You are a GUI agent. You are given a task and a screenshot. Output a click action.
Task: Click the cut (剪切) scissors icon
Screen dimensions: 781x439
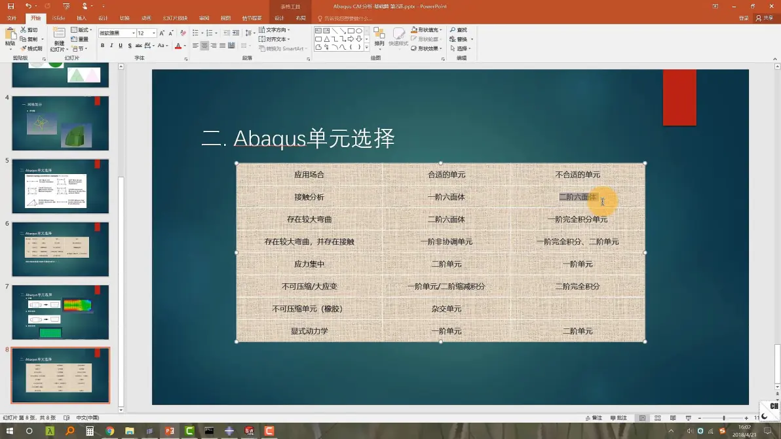(x=24, y=30)
